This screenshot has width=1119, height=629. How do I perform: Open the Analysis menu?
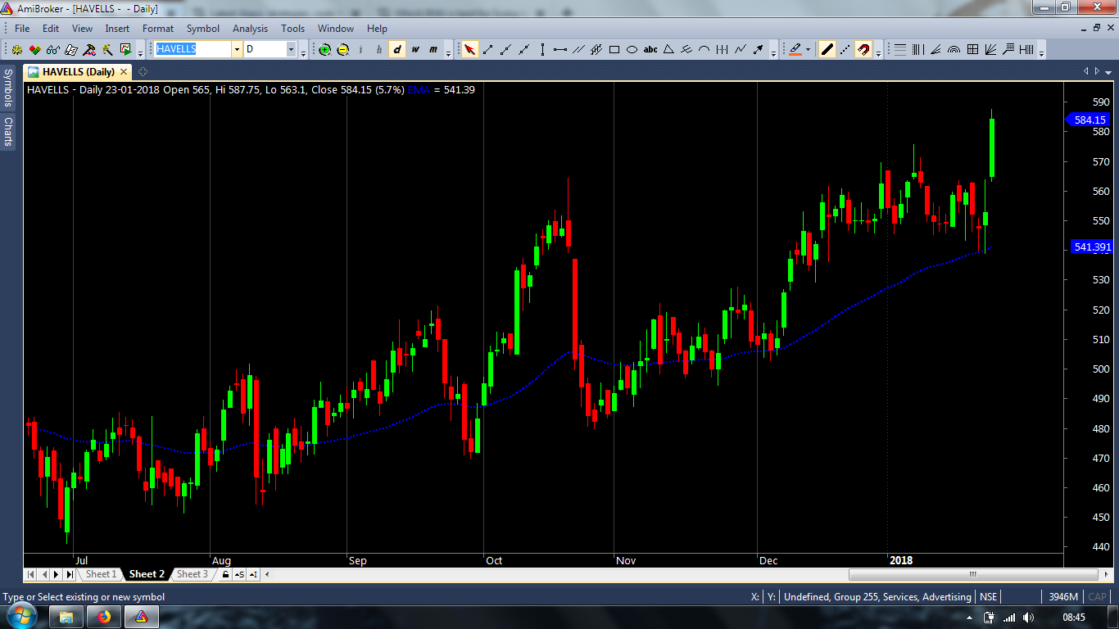pyautogui.click(x=250, y=28)
